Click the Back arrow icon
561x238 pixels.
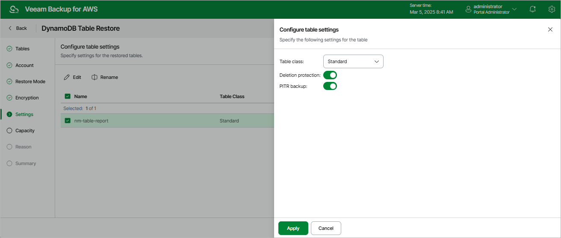(x=10, y=28)
